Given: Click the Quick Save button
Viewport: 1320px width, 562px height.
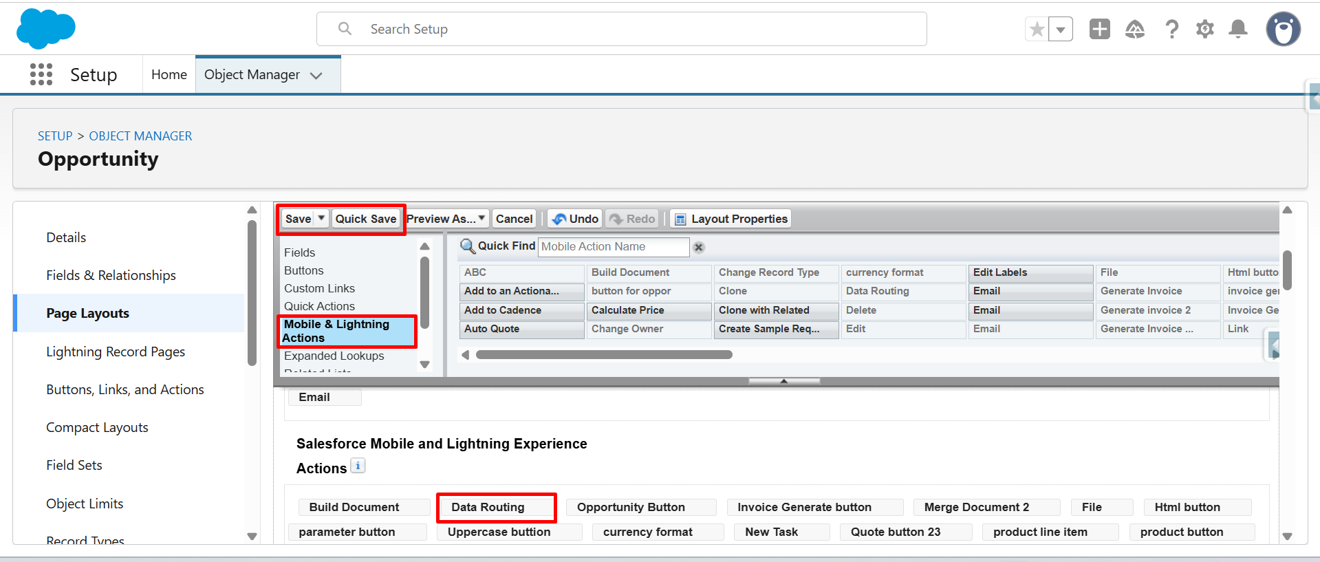Looking at the screenshot, I should click(x=366, y=219).
